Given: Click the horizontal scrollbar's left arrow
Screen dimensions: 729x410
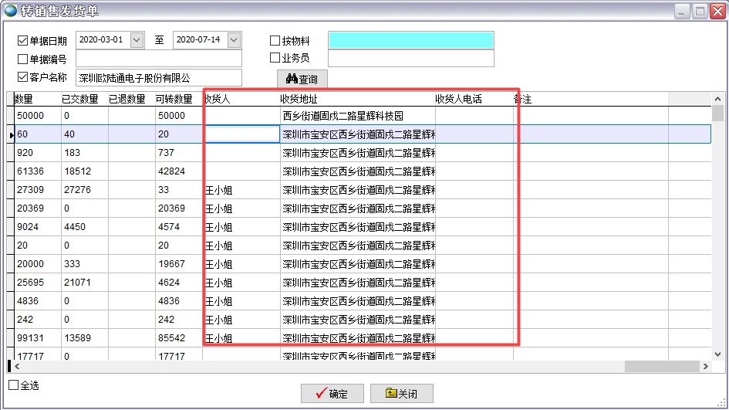Looking at the screenshot, I should (15, 366).
